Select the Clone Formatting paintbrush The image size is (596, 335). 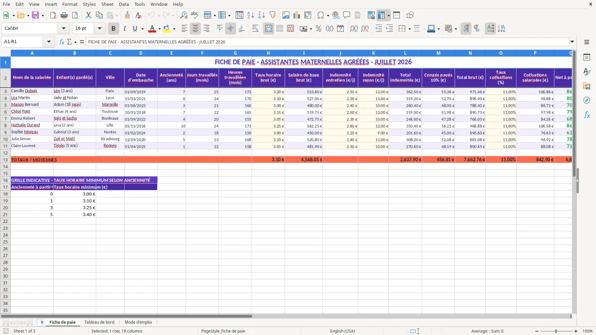(128, 15)
